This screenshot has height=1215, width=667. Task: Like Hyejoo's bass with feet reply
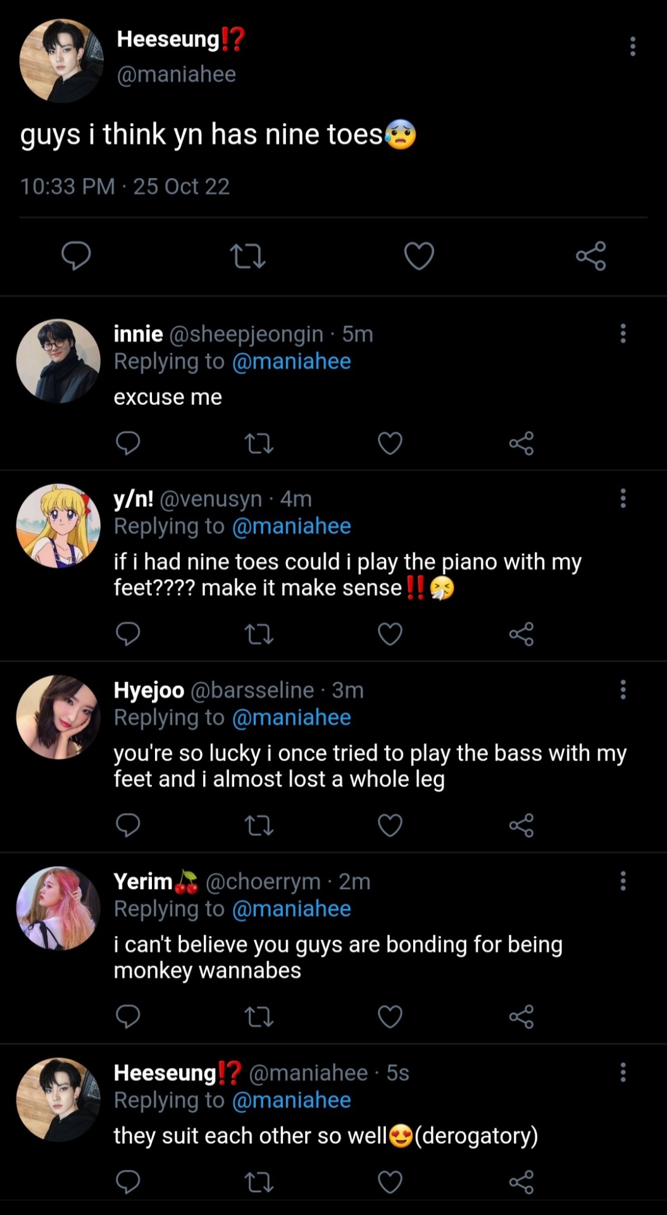point(390,825)
